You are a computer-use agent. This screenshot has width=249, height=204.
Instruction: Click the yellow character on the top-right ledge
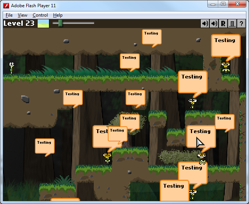click(x=226, y=67)
